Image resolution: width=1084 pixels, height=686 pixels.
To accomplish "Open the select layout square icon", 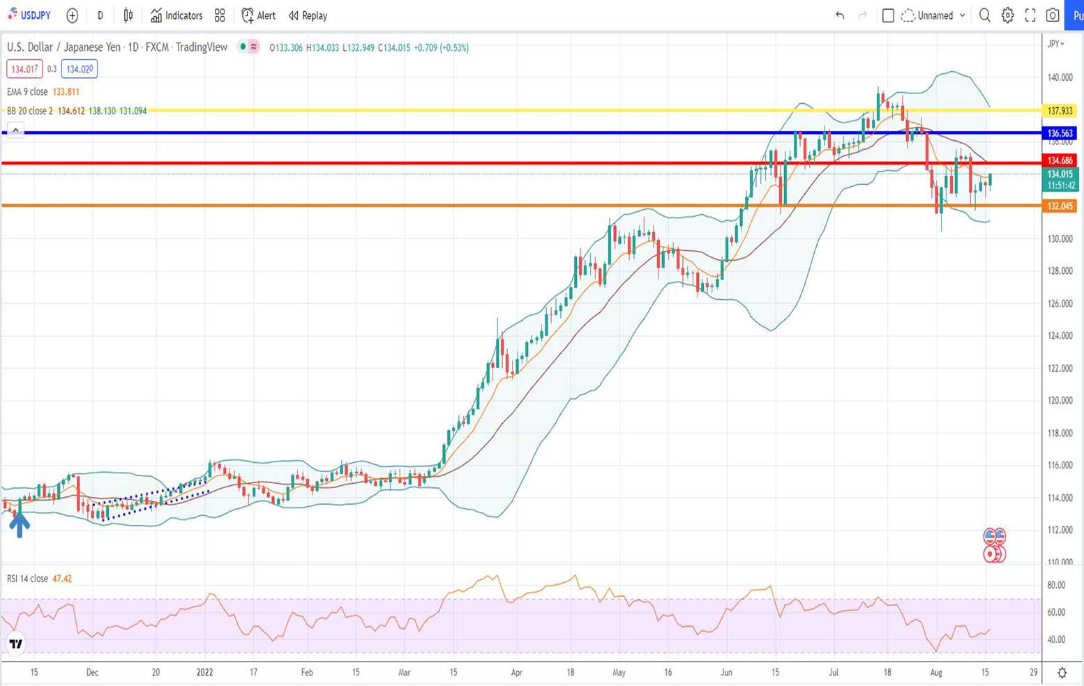I will pyautogui.click(x=888, y=15).
